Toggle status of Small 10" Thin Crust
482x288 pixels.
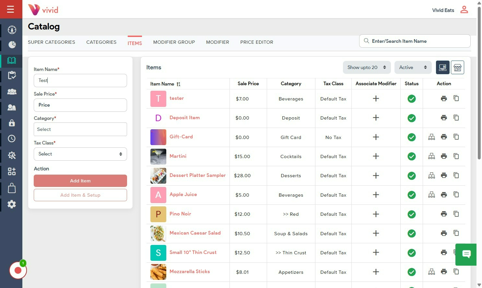point(412,253)
